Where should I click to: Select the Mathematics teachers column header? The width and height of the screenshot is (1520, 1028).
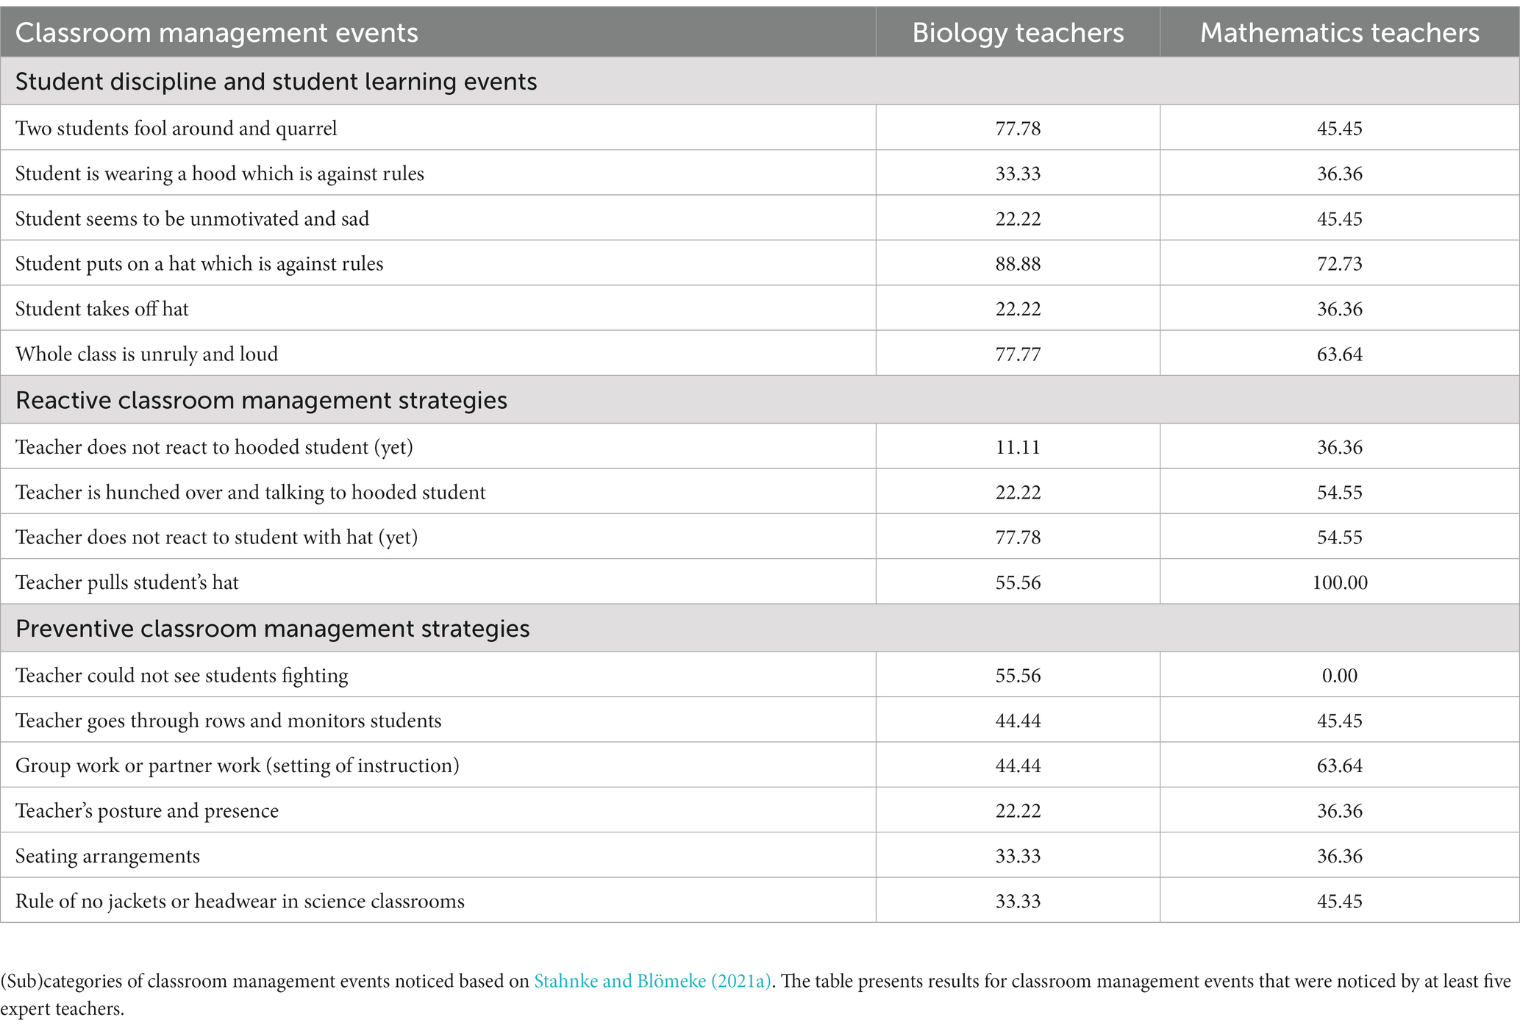click(1340, 33)
